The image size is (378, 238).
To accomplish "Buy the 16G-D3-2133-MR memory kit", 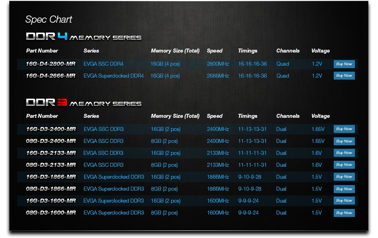I will (344, 153).
